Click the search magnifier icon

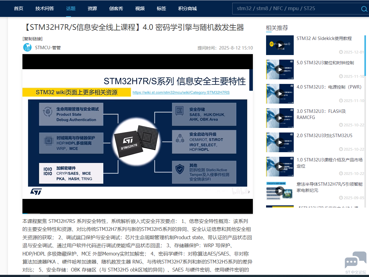(x=364, y=9)
